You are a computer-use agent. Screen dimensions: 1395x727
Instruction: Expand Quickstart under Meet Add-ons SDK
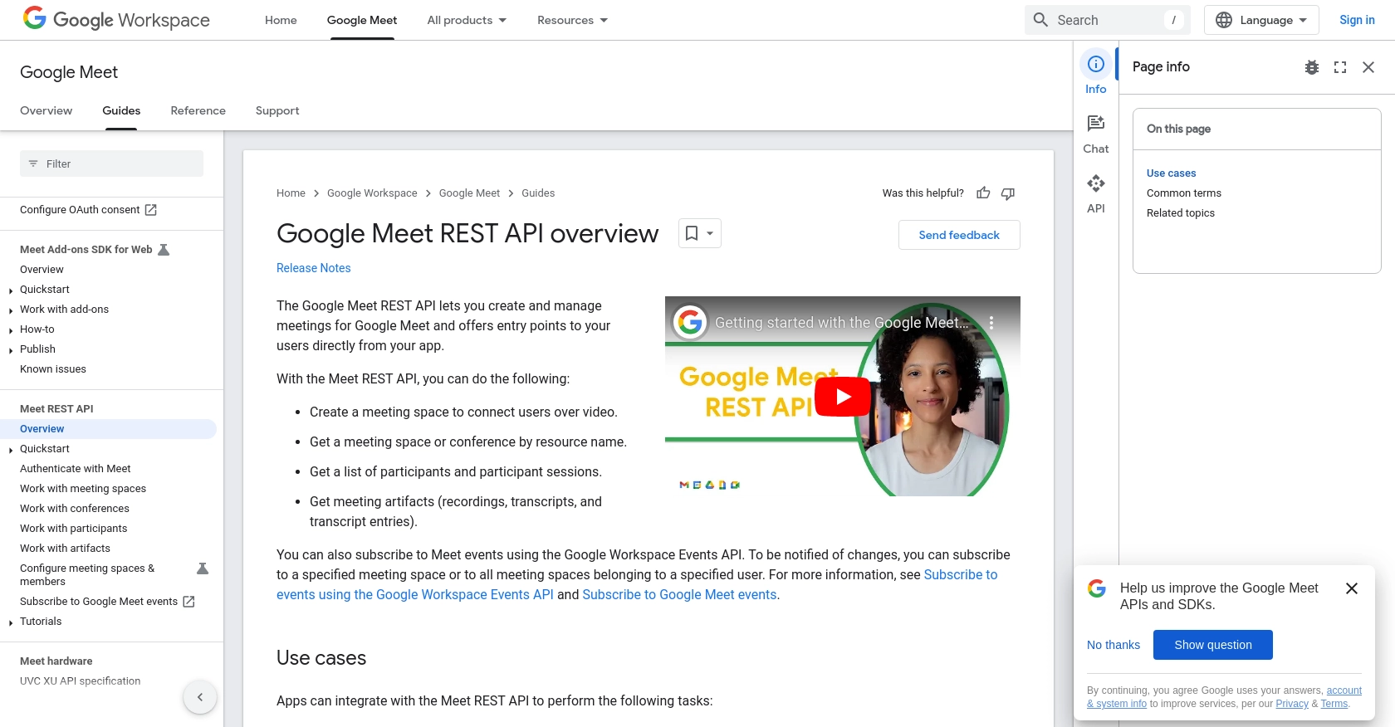pyautogui.click(x=11, y=290)
